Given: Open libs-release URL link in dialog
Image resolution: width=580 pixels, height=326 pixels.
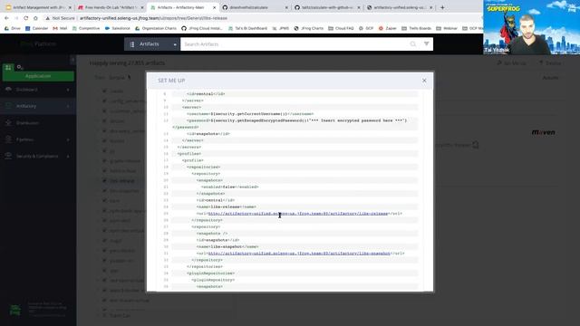Looking at the screenshot, I should pyautogui.click(x=298, y=214).
